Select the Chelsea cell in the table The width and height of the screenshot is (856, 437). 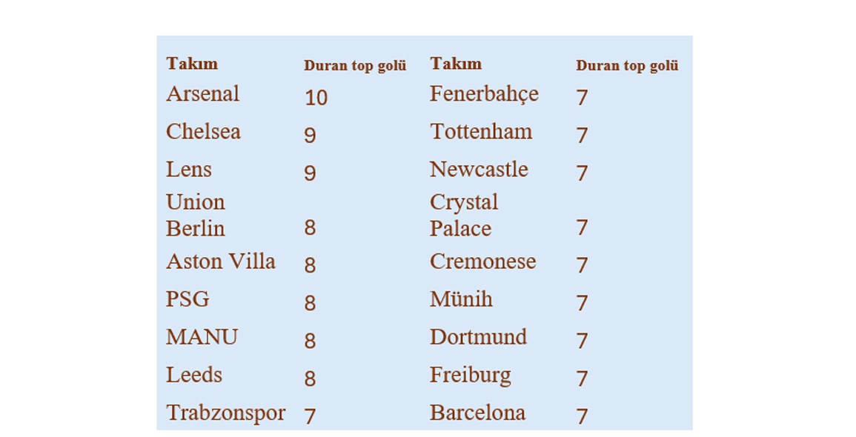click(203, 132)
